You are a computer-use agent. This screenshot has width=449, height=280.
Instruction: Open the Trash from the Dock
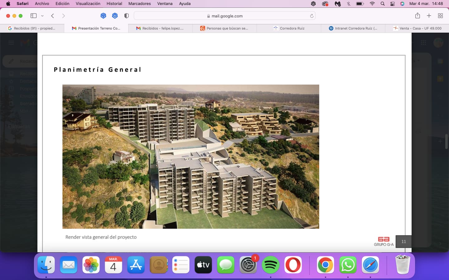pos(403,264)
